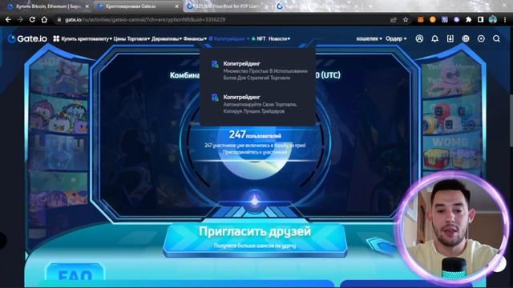The image size is (513, 288).
Task: Switch to the Prize Pool for P2P tab
Action: pyautogui.click(x=227, y=6)
